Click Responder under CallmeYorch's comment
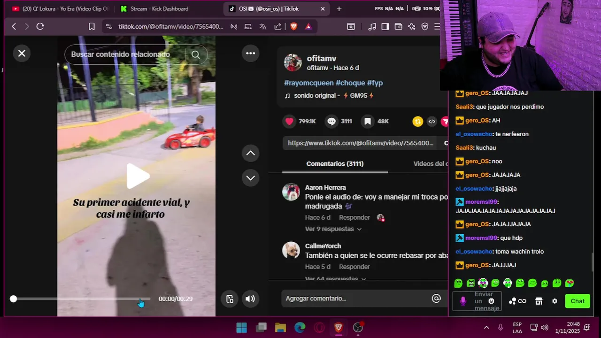 tap(354, 267)
